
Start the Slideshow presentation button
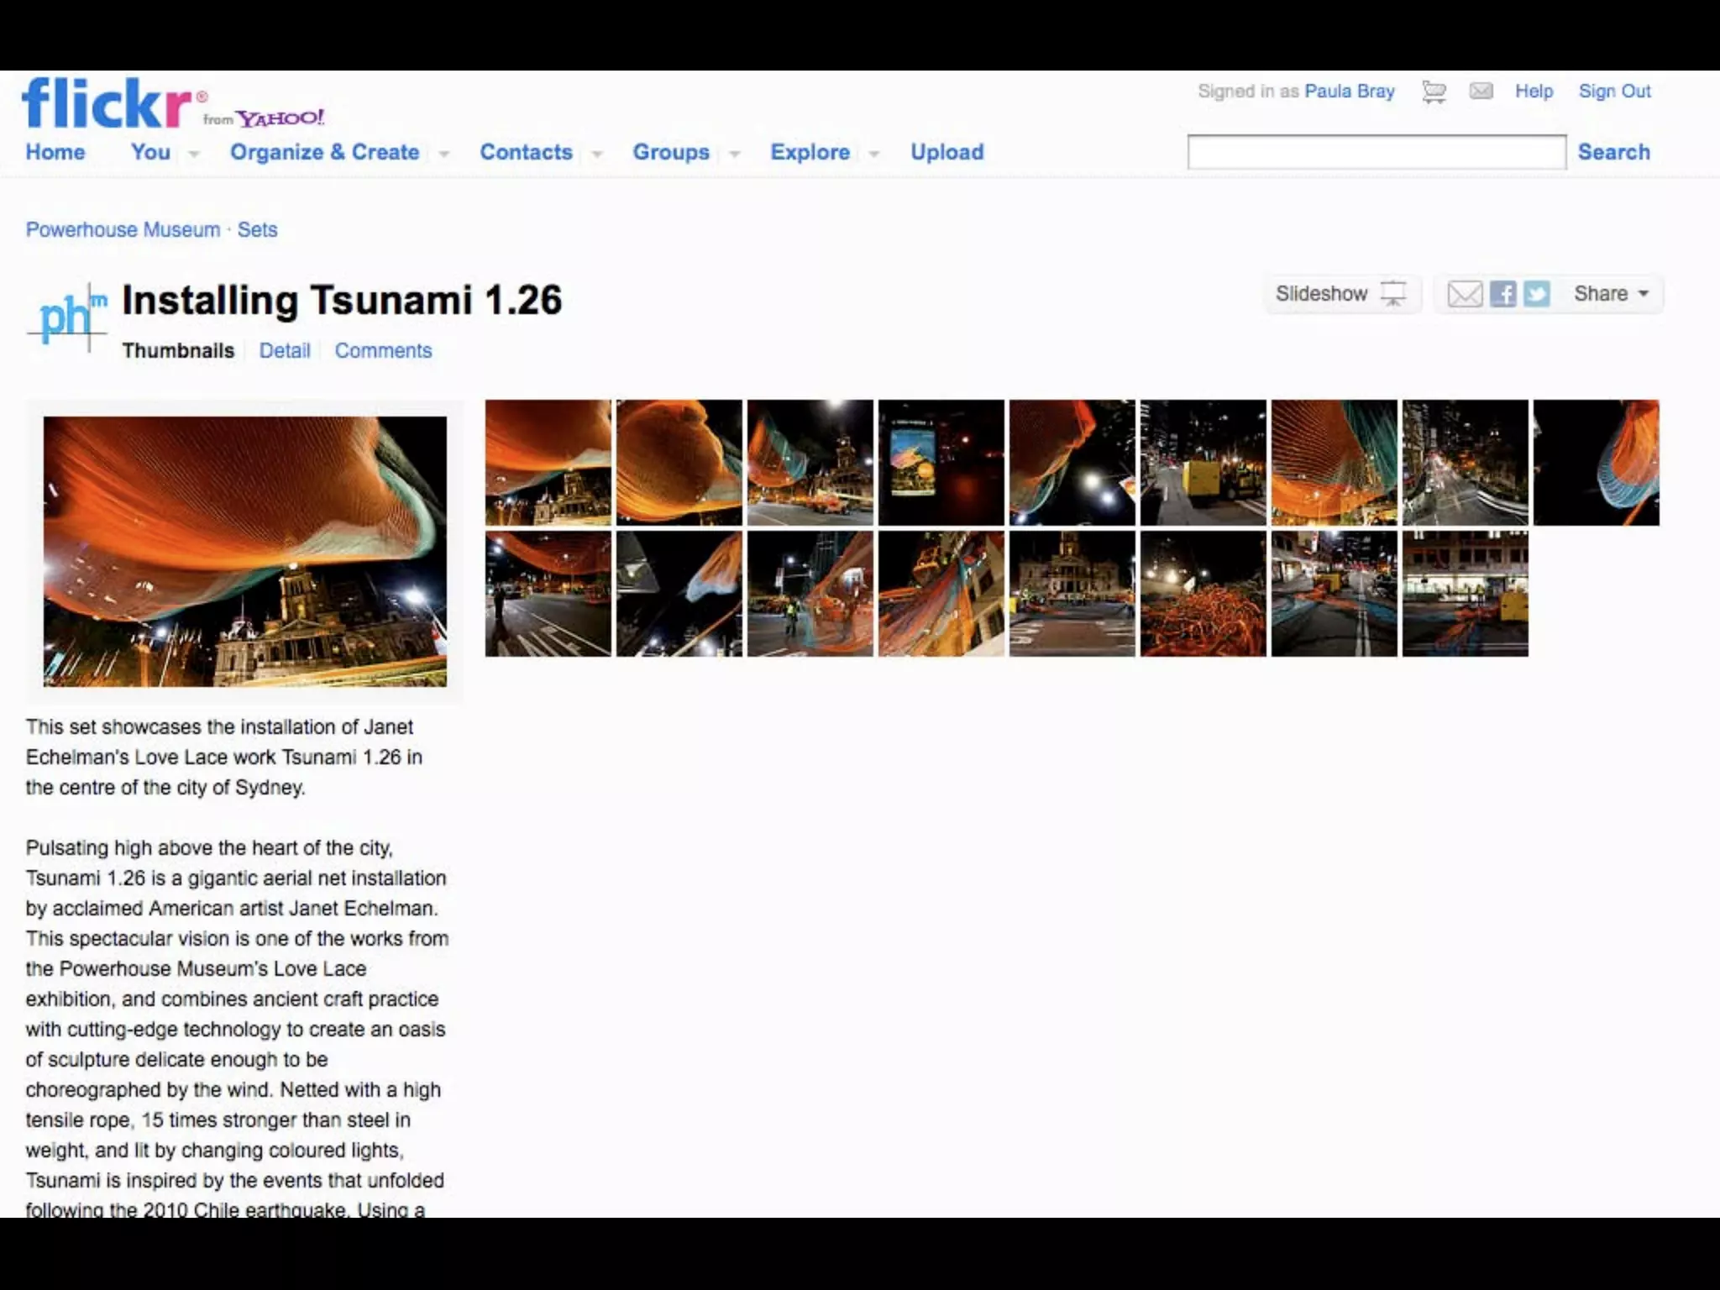click(x=1340, y=294)
